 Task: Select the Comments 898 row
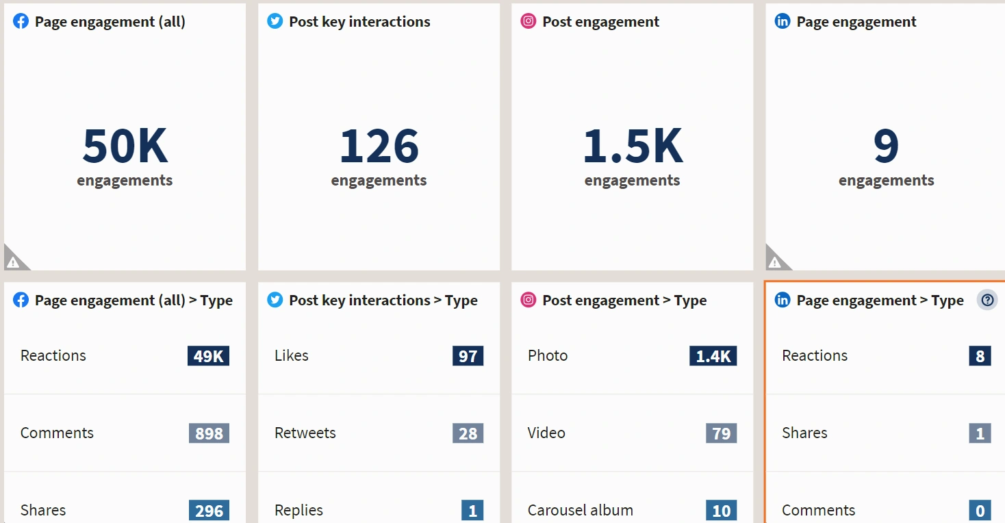point(125,433)
